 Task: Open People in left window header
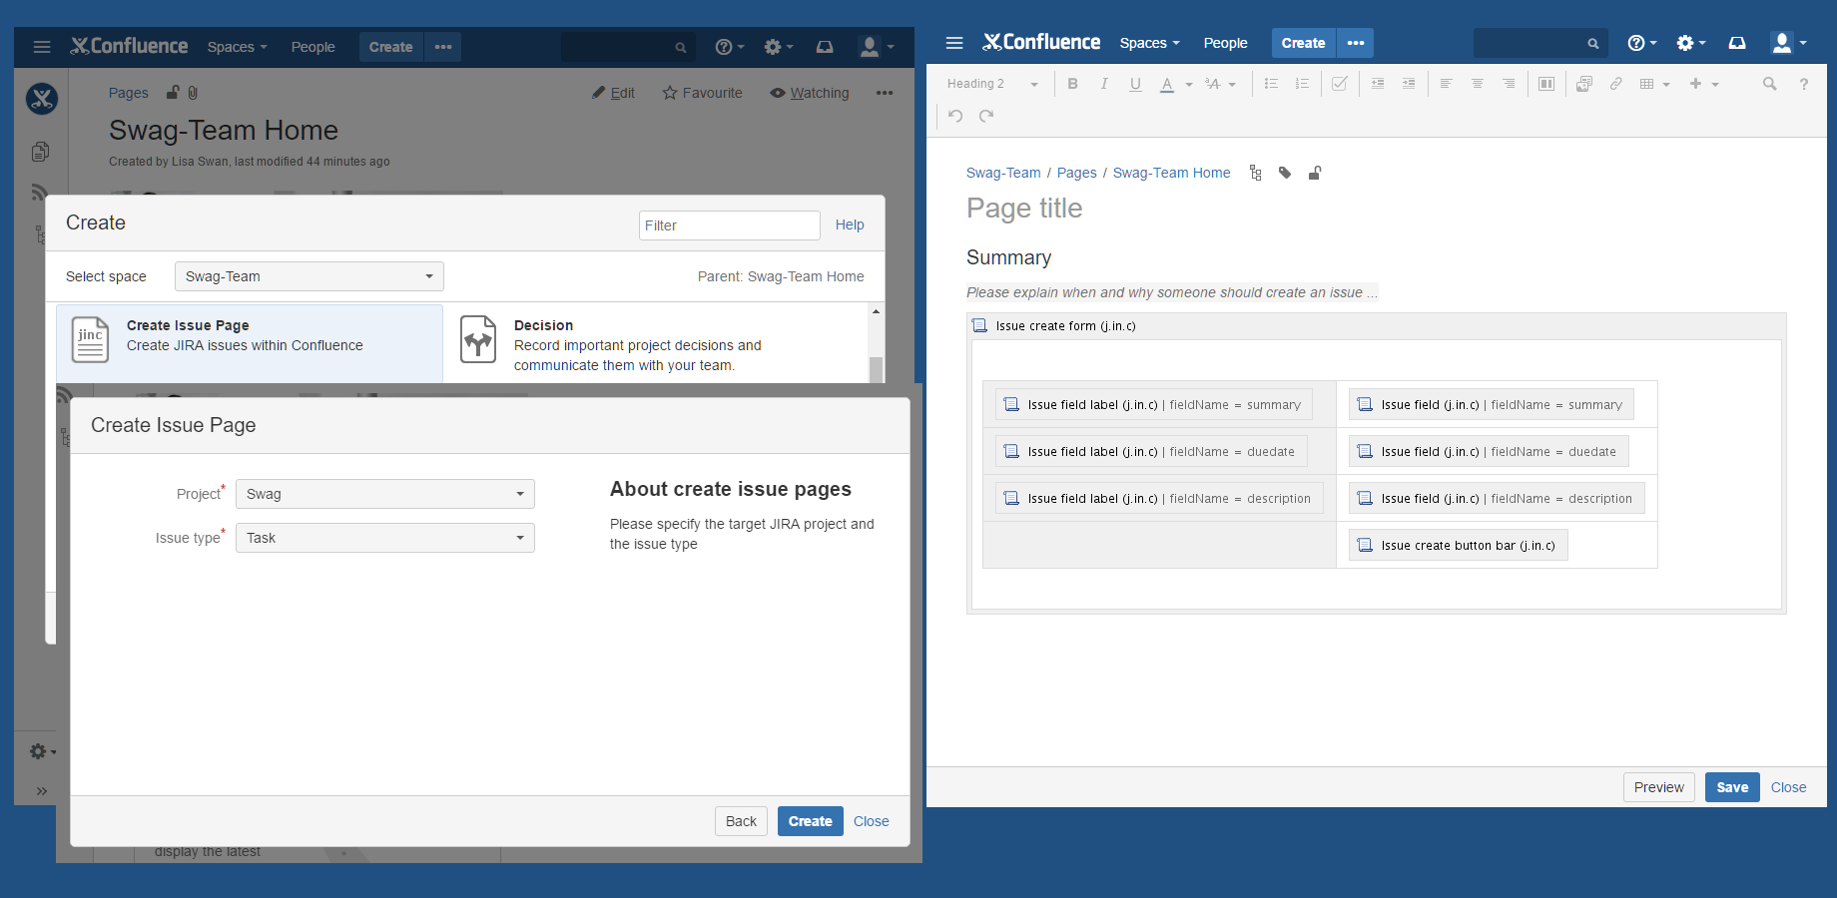[x=312, y=47]
